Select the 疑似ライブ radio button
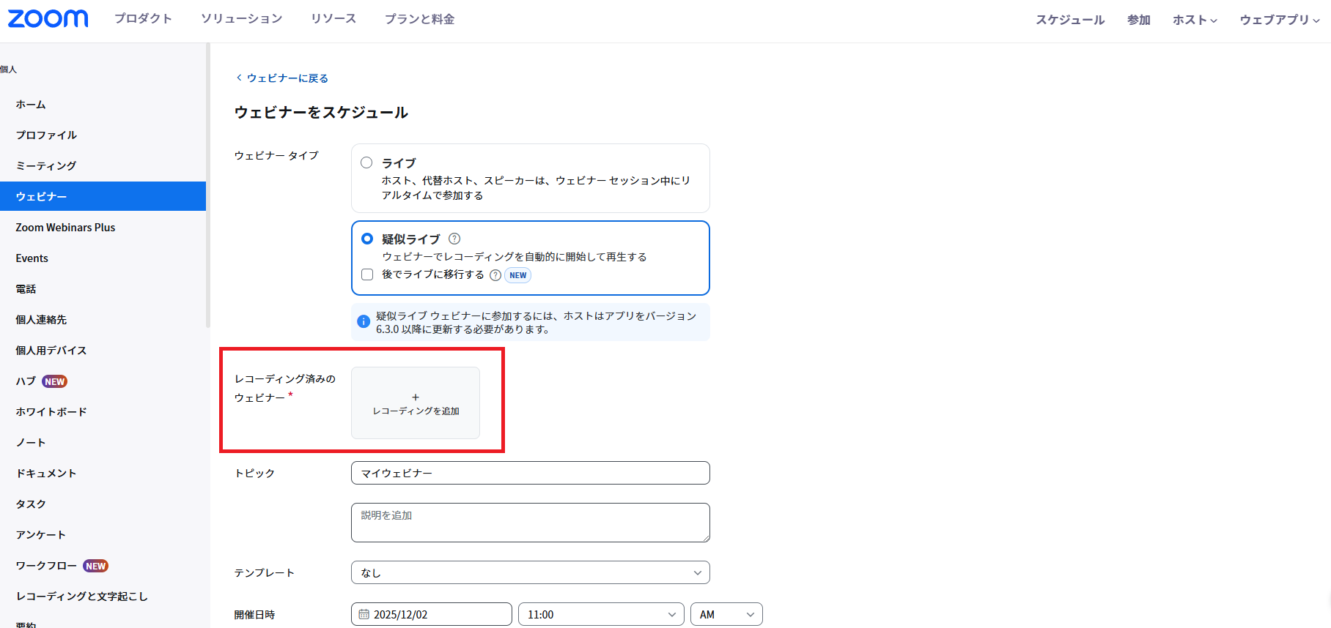The image size is (1331, 628). [x=367, y=239]
